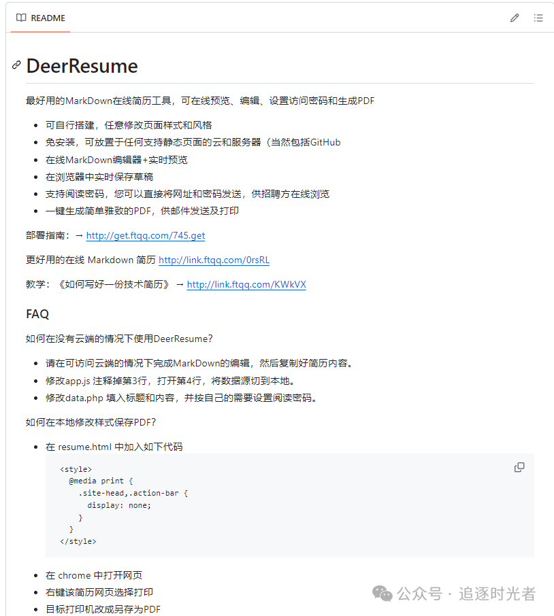Click text "目标打印机改成另存为PDF"
The height and width of the screenshot is (616, 554).
(x=103, y=609)
